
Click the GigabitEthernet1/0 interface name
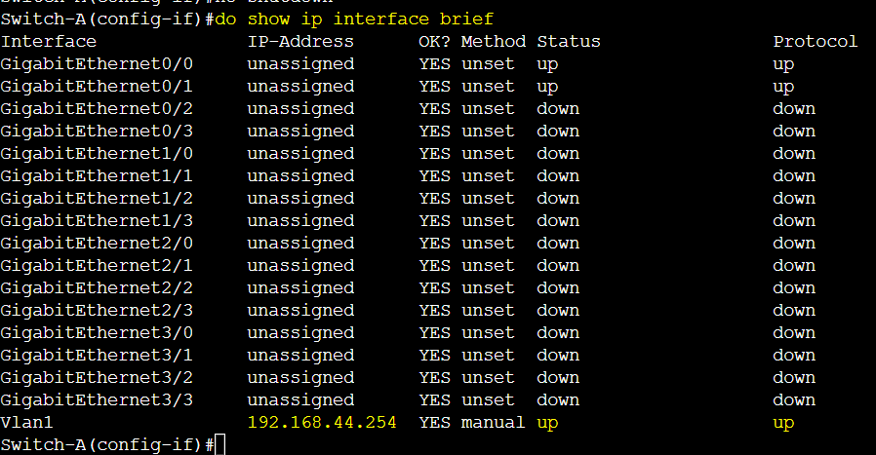97,154
